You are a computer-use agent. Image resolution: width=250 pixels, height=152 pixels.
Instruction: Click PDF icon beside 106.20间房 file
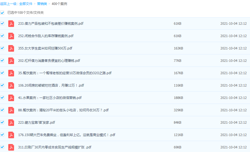[x=11, y=85]
